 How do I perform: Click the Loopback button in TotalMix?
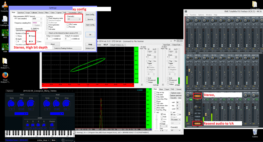pyautogui.click(x=197, y=124)
